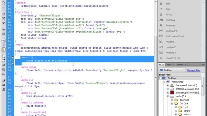Expand the download folder node

click(172, 100)
